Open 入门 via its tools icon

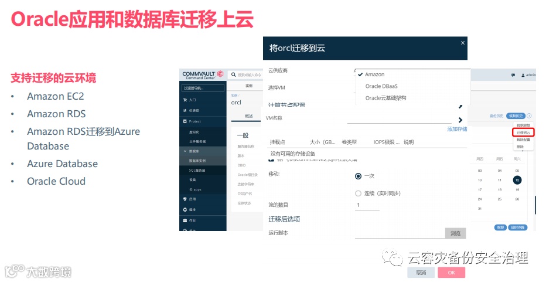(185, 100)
